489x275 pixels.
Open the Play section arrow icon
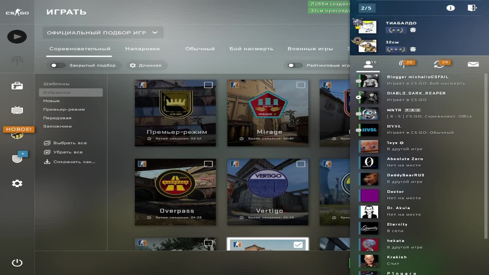click(17, 37)
